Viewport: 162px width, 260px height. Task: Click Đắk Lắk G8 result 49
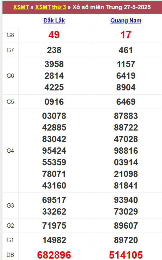(x=54, y=35)
